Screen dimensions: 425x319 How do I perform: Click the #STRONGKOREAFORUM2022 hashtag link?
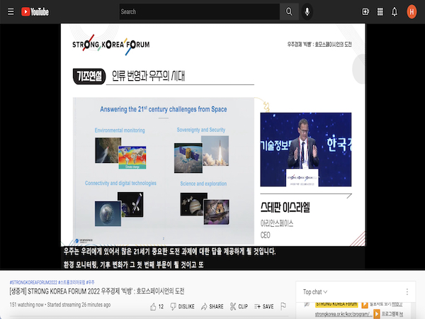tap(33, 282)
